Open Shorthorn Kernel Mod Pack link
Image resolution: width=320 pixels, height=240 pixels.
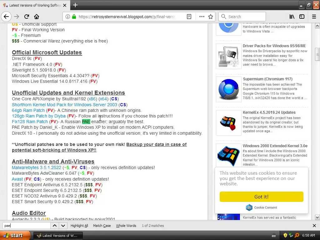(64, 105)
